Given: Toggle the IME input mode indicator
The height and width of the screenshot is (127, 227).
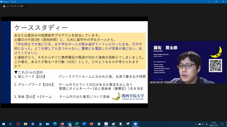Looking at the screenshot, I should [x=207, y=124].
